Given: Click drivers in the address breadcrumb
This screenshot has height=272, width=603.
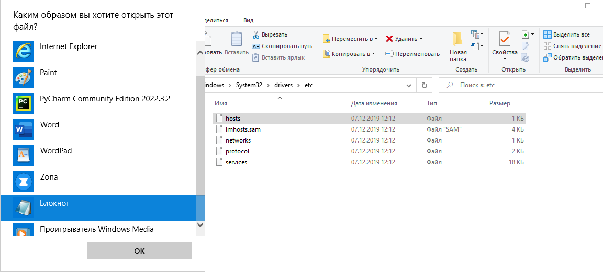Looking at the screenshot, I should click(283, 85).
